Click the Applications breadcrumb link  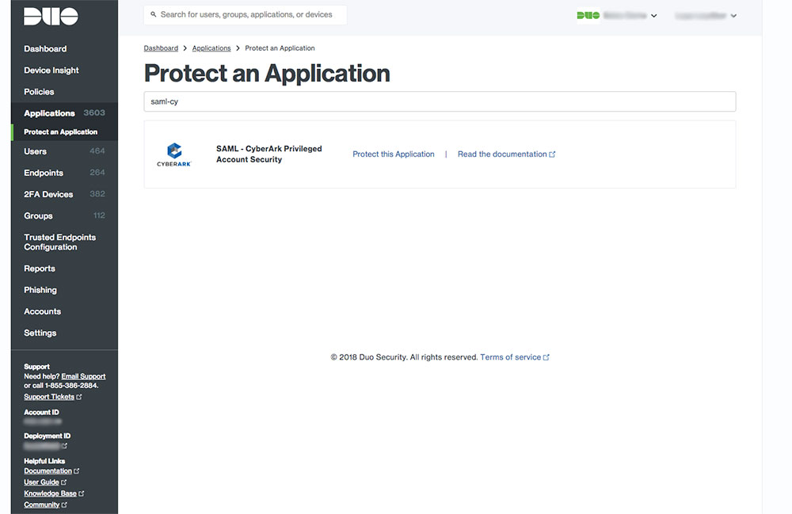click(x=211, y=48)
